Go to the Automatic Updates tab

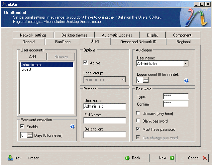(117, 35)
